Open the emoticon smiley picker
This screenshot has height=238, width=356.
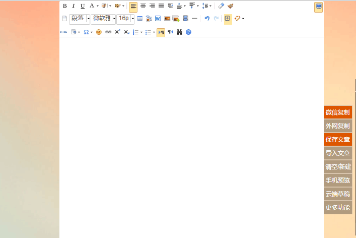pyautogui.click(x=99, y=32)
